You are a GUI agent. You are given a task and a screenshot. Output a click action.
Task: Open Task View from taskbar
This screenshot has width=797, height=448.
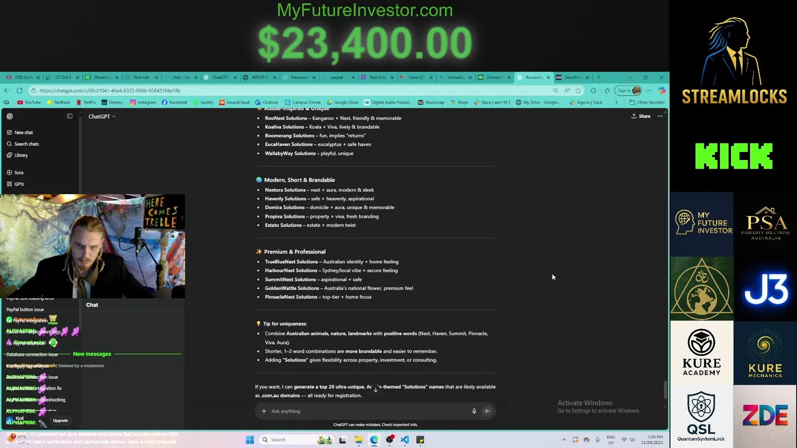pyautogui.click(x=342, y=440)
